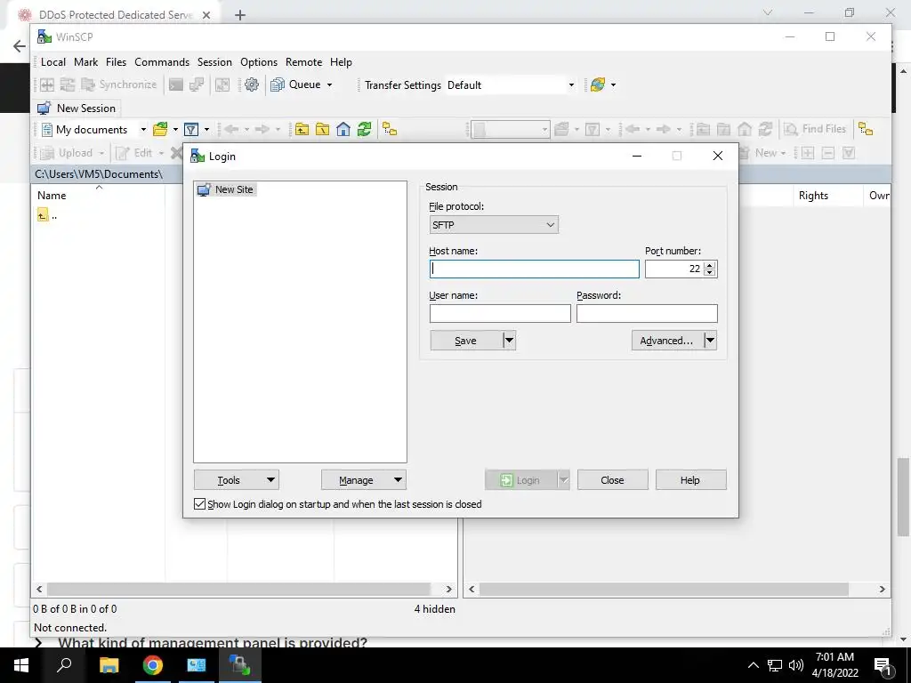This screenshot has width=911, height=683.
Task: Open local directory tree icon
Action: pyautogui.click(x=390, y=130)
